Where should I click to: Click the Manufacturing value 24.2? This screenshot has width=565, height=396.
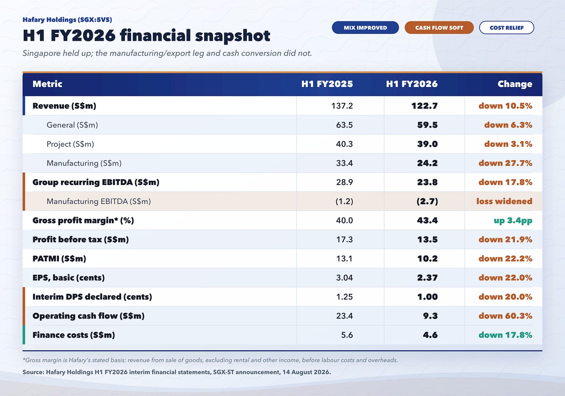pyautogui.click(x=427, y=163)
